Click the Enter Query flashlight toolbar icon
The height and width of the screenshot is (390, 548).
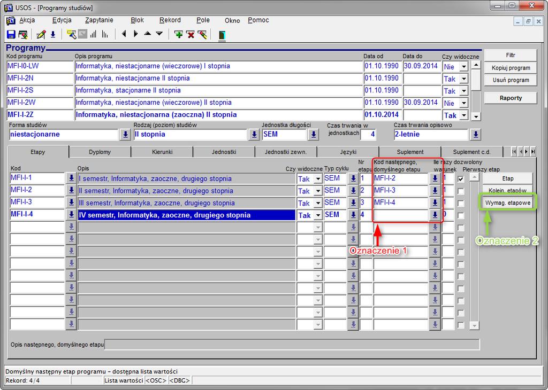[x=72, y=35]
